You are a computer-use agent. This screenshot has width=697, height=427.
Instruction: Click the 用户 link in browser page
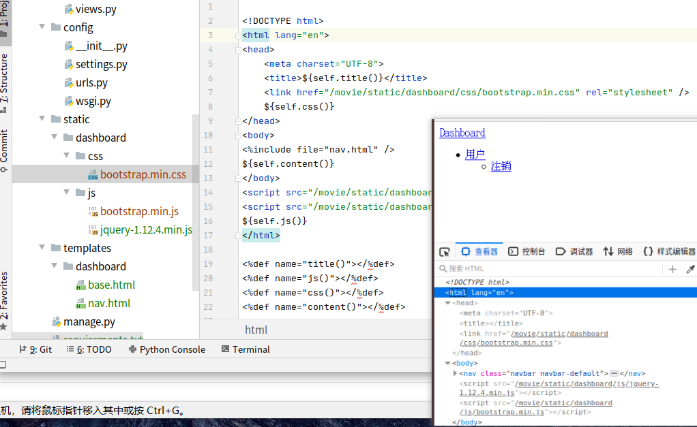pyautogui.click(x=475, y=154)
